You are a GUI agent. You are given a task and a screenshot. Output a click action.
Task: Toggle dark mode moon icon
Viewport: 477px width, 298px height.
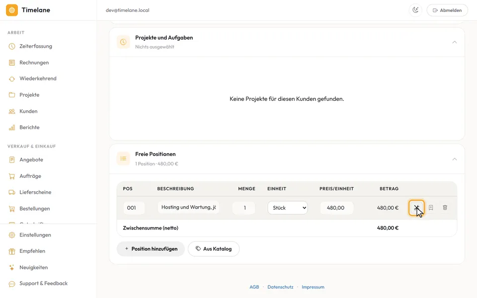[x=415, y=10]
